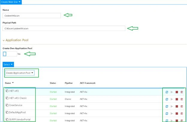The width and height of the screenshot is (187, 122).
Task: Click Started status of CrewService
Action: (x=53, y=106)
